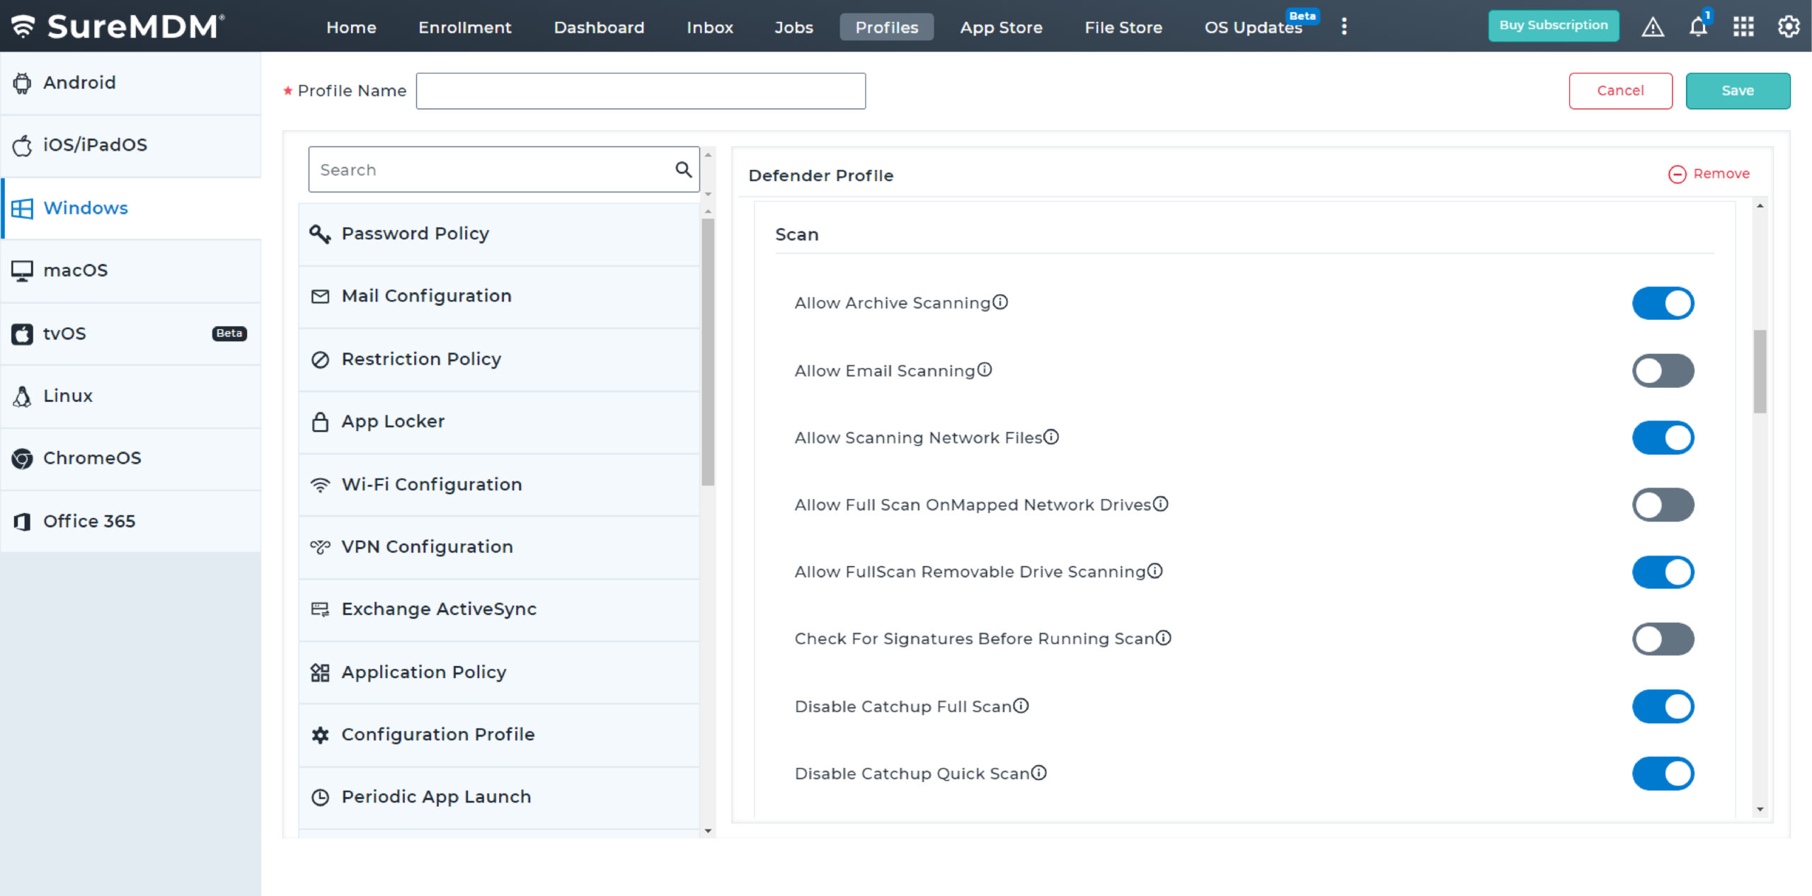Open the settings gear icon

(x=1789, y=27)
